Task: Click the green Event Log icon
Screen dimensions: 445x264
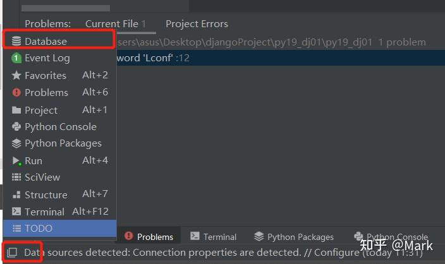Action: point(16,58)
